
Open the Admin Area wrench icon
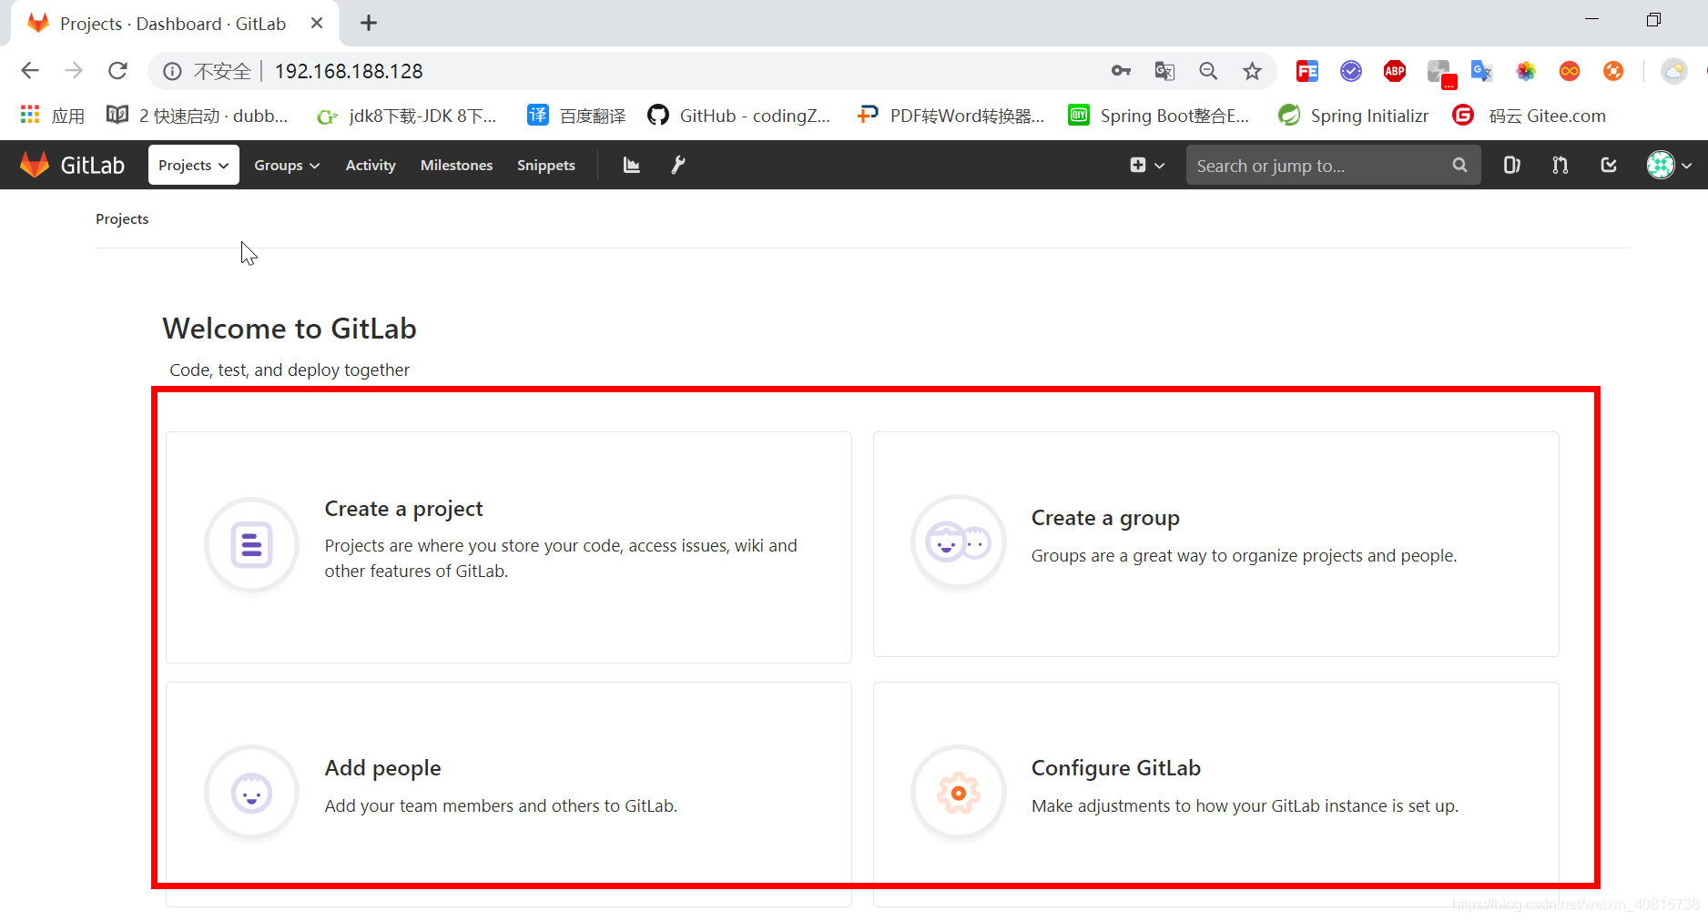[677, 165]
